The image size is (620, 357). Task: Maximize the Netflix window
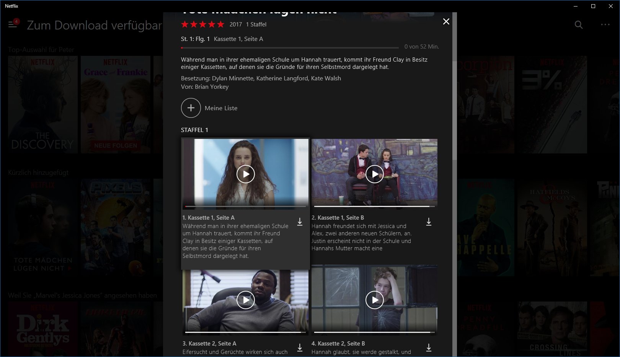point(593,6)
